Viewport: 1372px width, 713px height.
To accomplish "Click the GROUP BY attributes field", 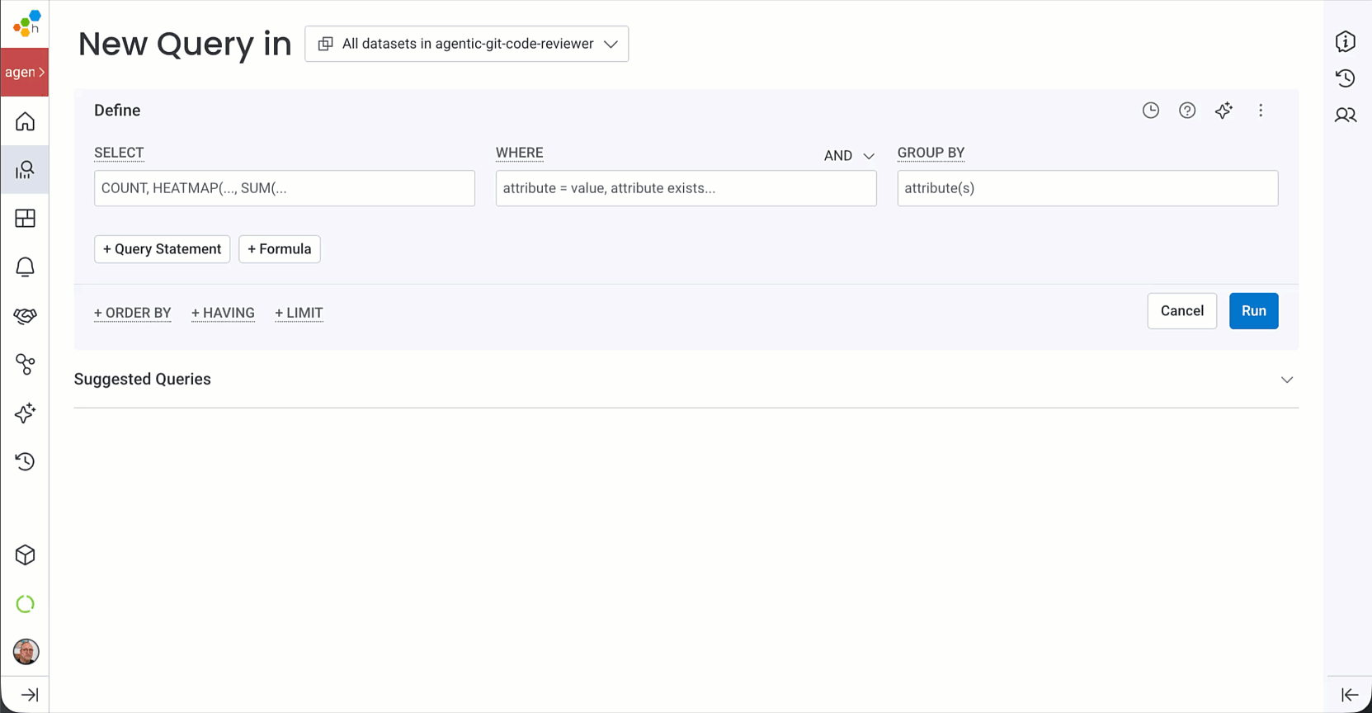I will point(1088,188).
